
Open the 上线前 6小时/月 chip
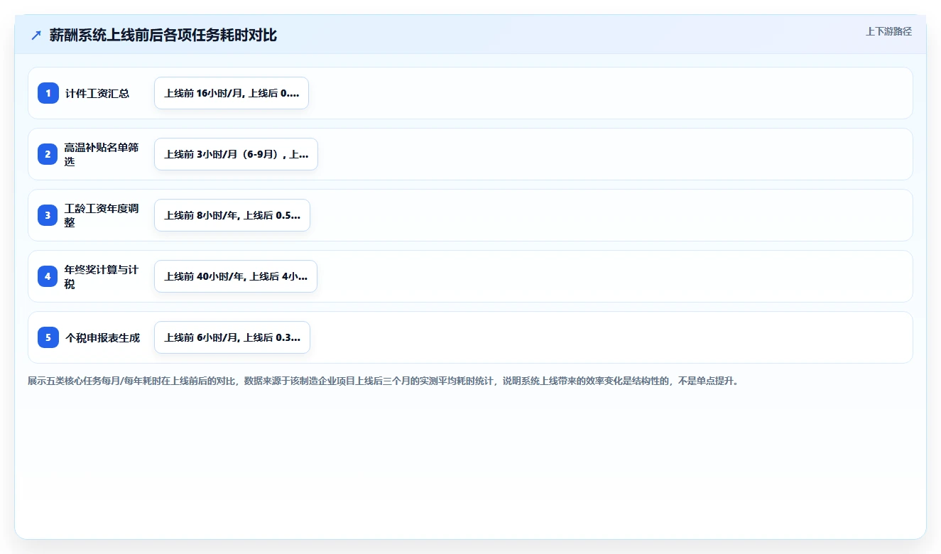tap(232, 337)
